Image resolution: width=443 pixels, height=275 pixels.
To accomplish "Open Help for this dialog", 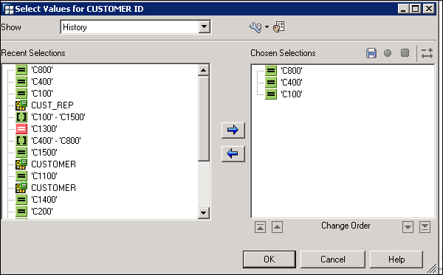I will [x=396, y=260].
